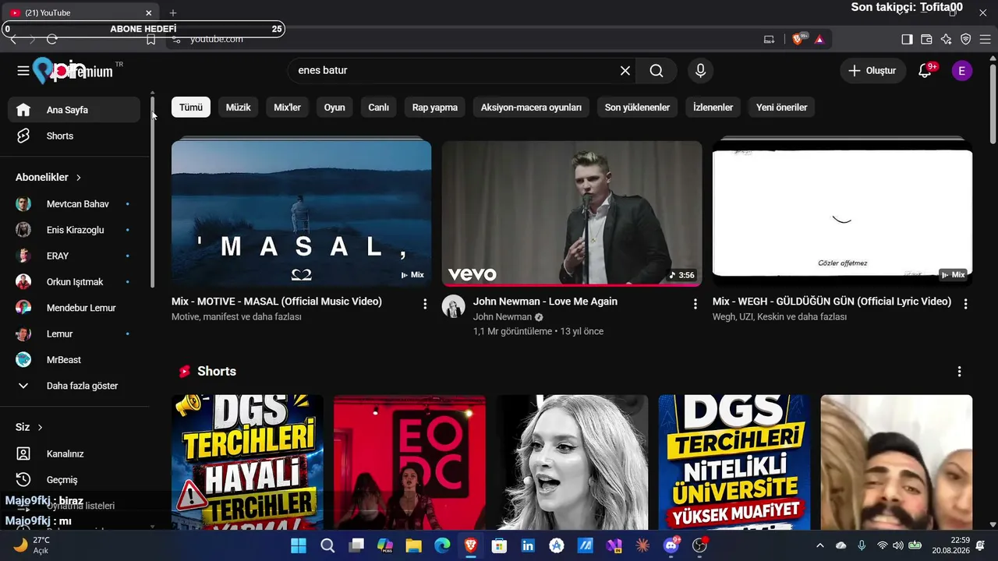Open Windows taskbar search
This screenshot has height=561, width=998.
tap(327, 545)
